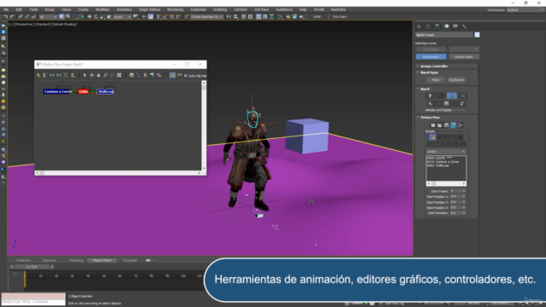Select the Select and Move tool
Image resolution: width=546 pixels, height=307 pixels.
tap(89, 17)
